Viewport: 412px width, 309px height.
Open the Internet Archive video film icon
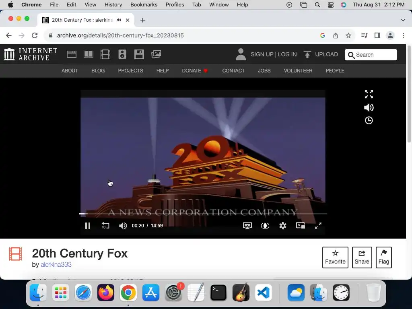pyautogui.click(x=105, y=54)
